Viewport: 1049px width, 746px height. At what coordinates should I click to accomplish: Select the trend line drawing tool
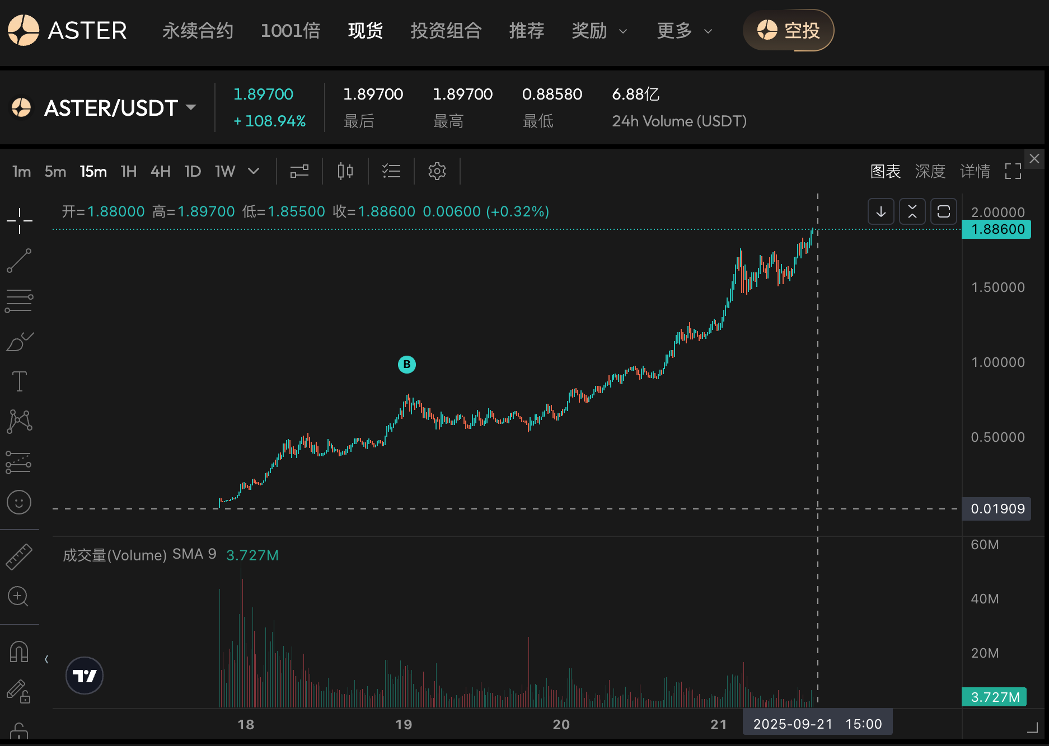19,261
